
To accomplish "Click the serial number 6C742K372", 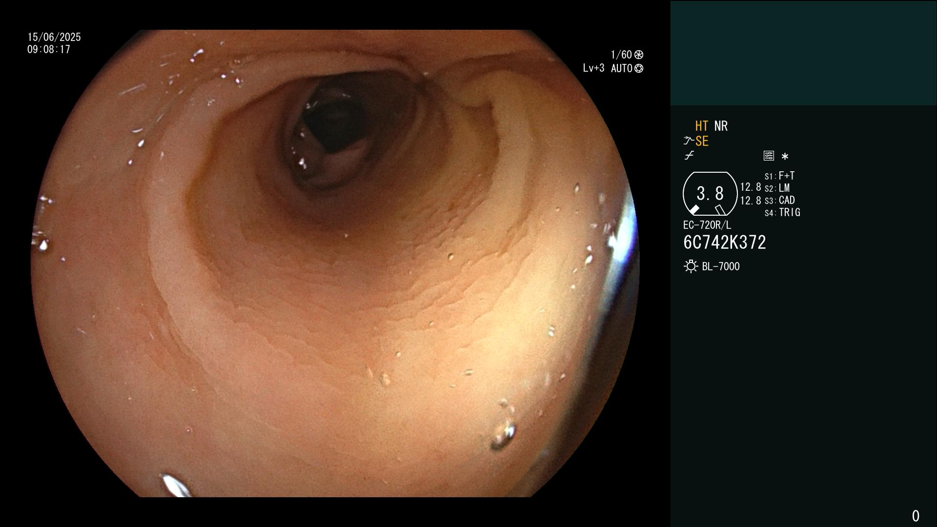I will pos(725,243).
